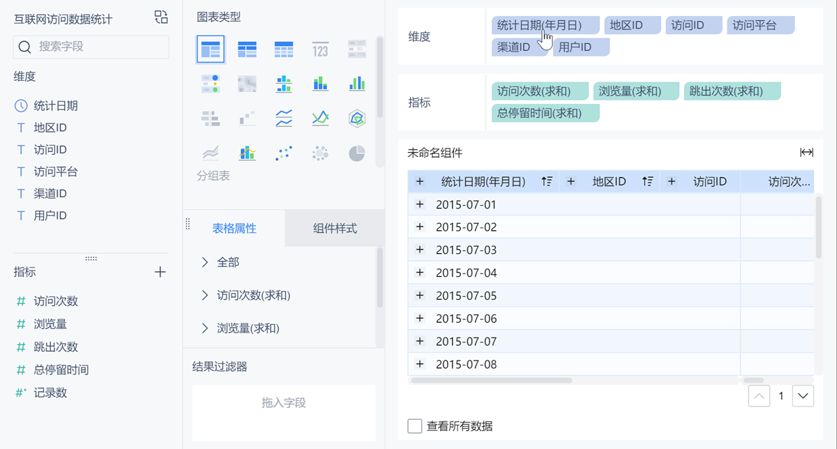Click the 搜索字段 search box

(91, 47)
